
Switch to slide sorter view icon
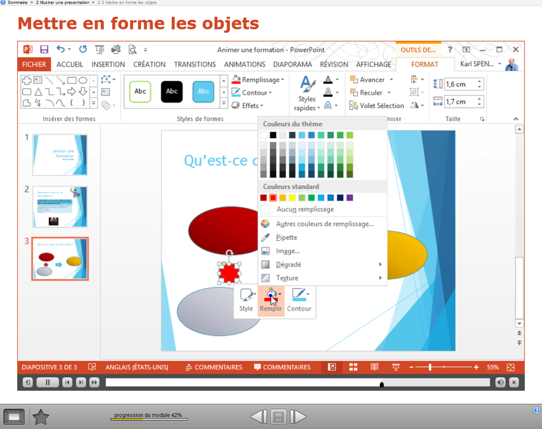pyautogui.click(x=353, y=367)
